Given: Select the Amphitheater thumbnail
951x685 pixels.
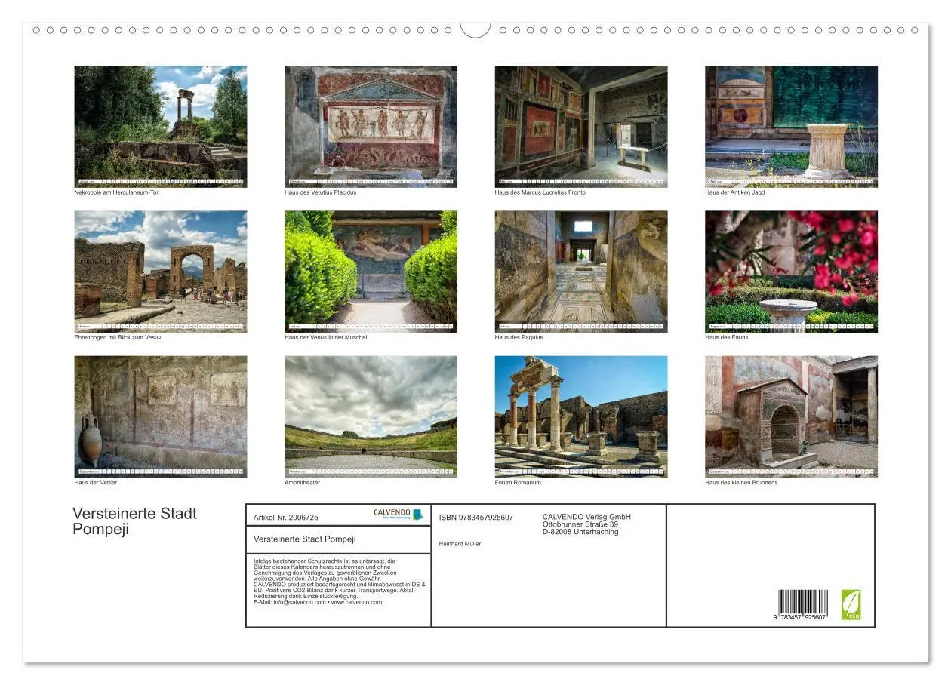Looking at the screenshot, I should point(371,414).
